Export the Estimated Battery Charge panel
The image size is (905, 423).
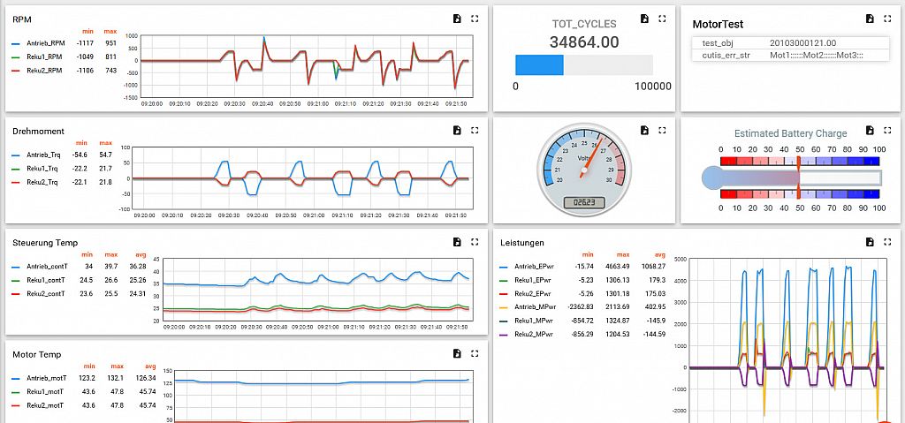coord(869,130)
